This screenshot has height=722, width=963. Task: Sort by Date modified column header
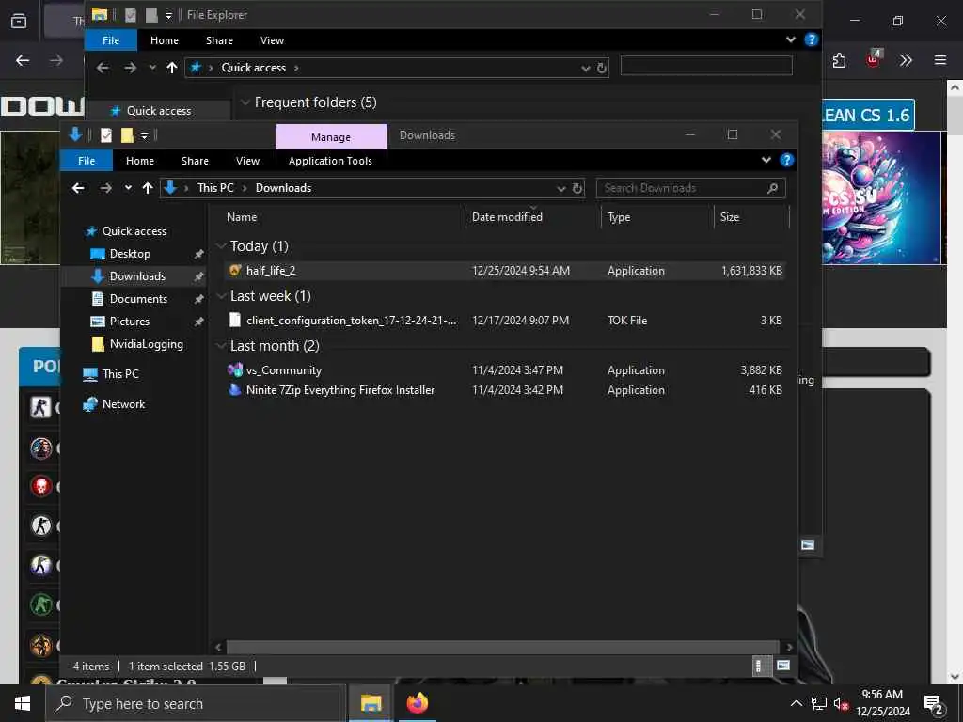pyautogui.click(x=533, y=217)
